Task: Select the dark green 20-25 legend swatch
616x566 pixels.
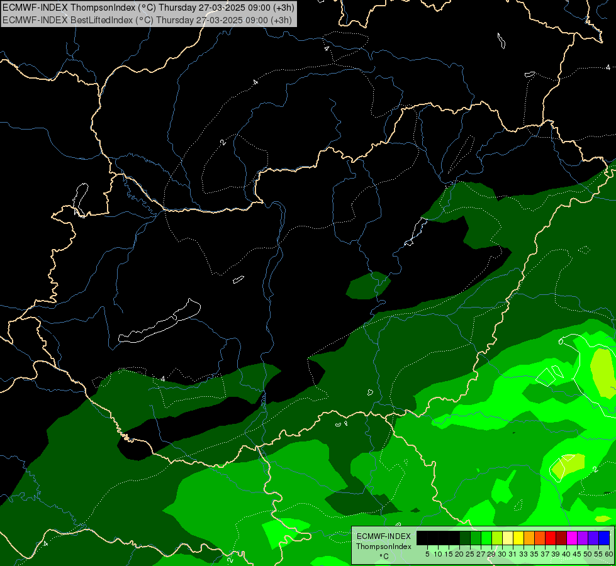Action: click(x=465, y=538)
